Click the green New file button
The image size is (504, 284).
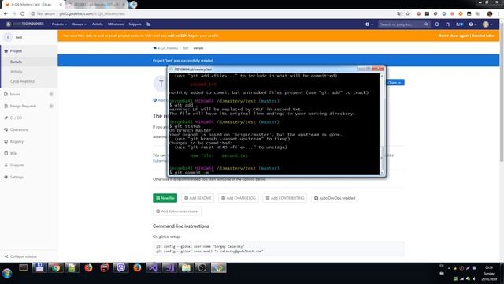pyautogui.click(x=165, y=198)
